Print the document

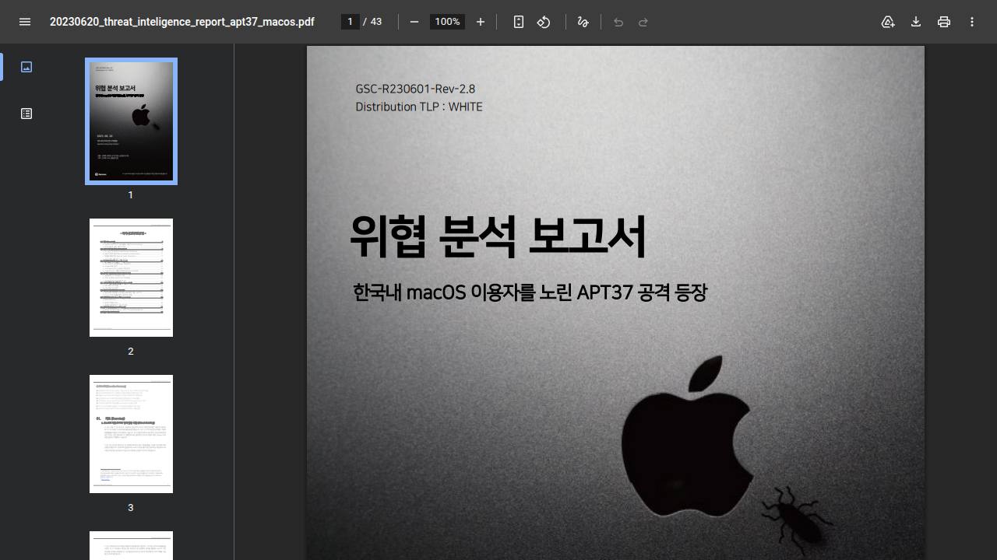(x=944, y=22)
